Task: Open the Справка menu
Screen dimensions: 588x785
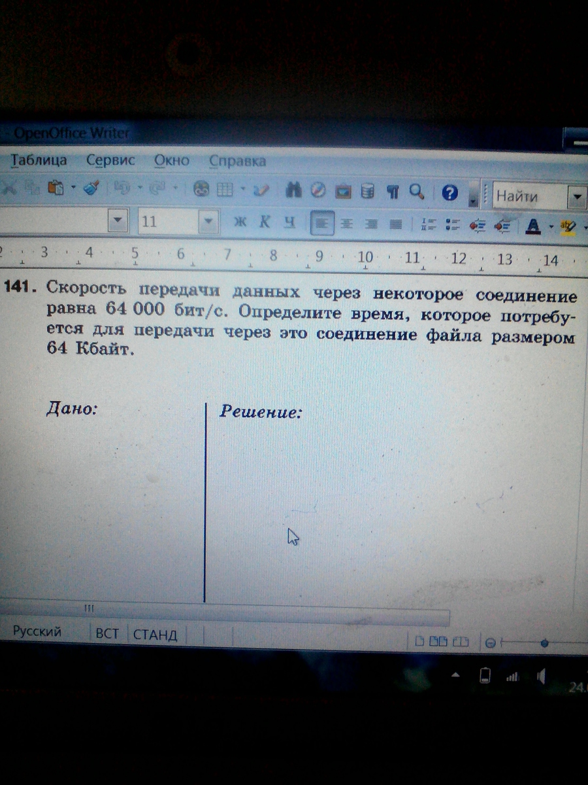Action: [237, 161]
